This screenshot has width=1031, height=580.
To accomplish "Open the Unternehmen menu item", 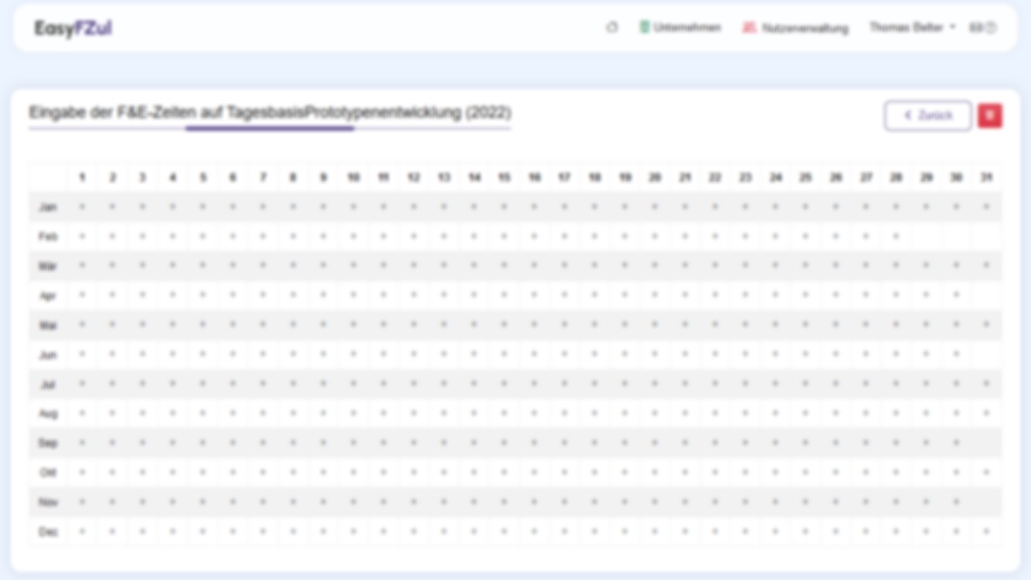I will [686, 28].
